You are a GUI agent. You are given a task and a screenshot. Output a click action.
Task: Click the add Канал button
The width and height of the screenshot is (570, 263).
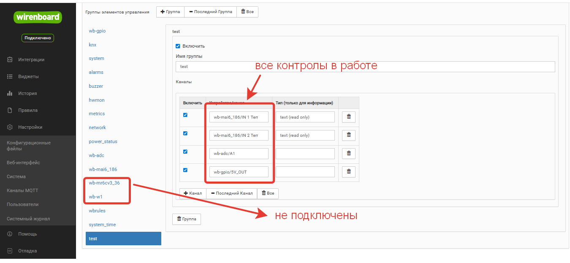coord(193,193)
